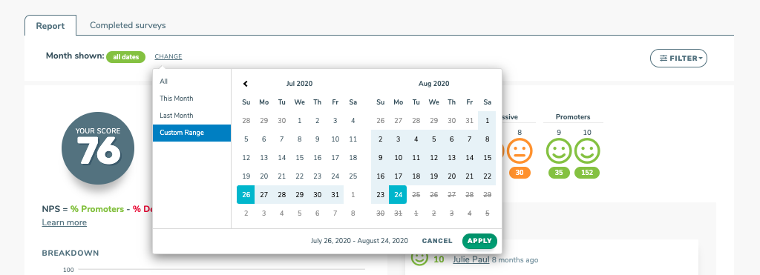Click the orange neutral face for score 8
The height and width of the screenshot is (275, 760).
519,151
